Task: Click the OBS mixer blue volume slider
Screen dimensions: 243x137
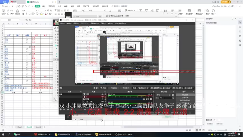Action: tap(126, 99)
